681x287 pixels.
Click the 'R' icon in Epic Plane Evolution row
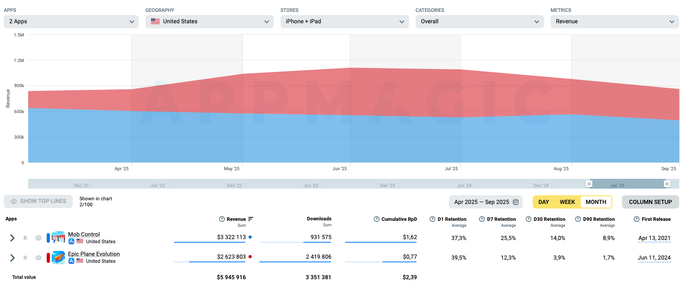(x=26, y=258)
